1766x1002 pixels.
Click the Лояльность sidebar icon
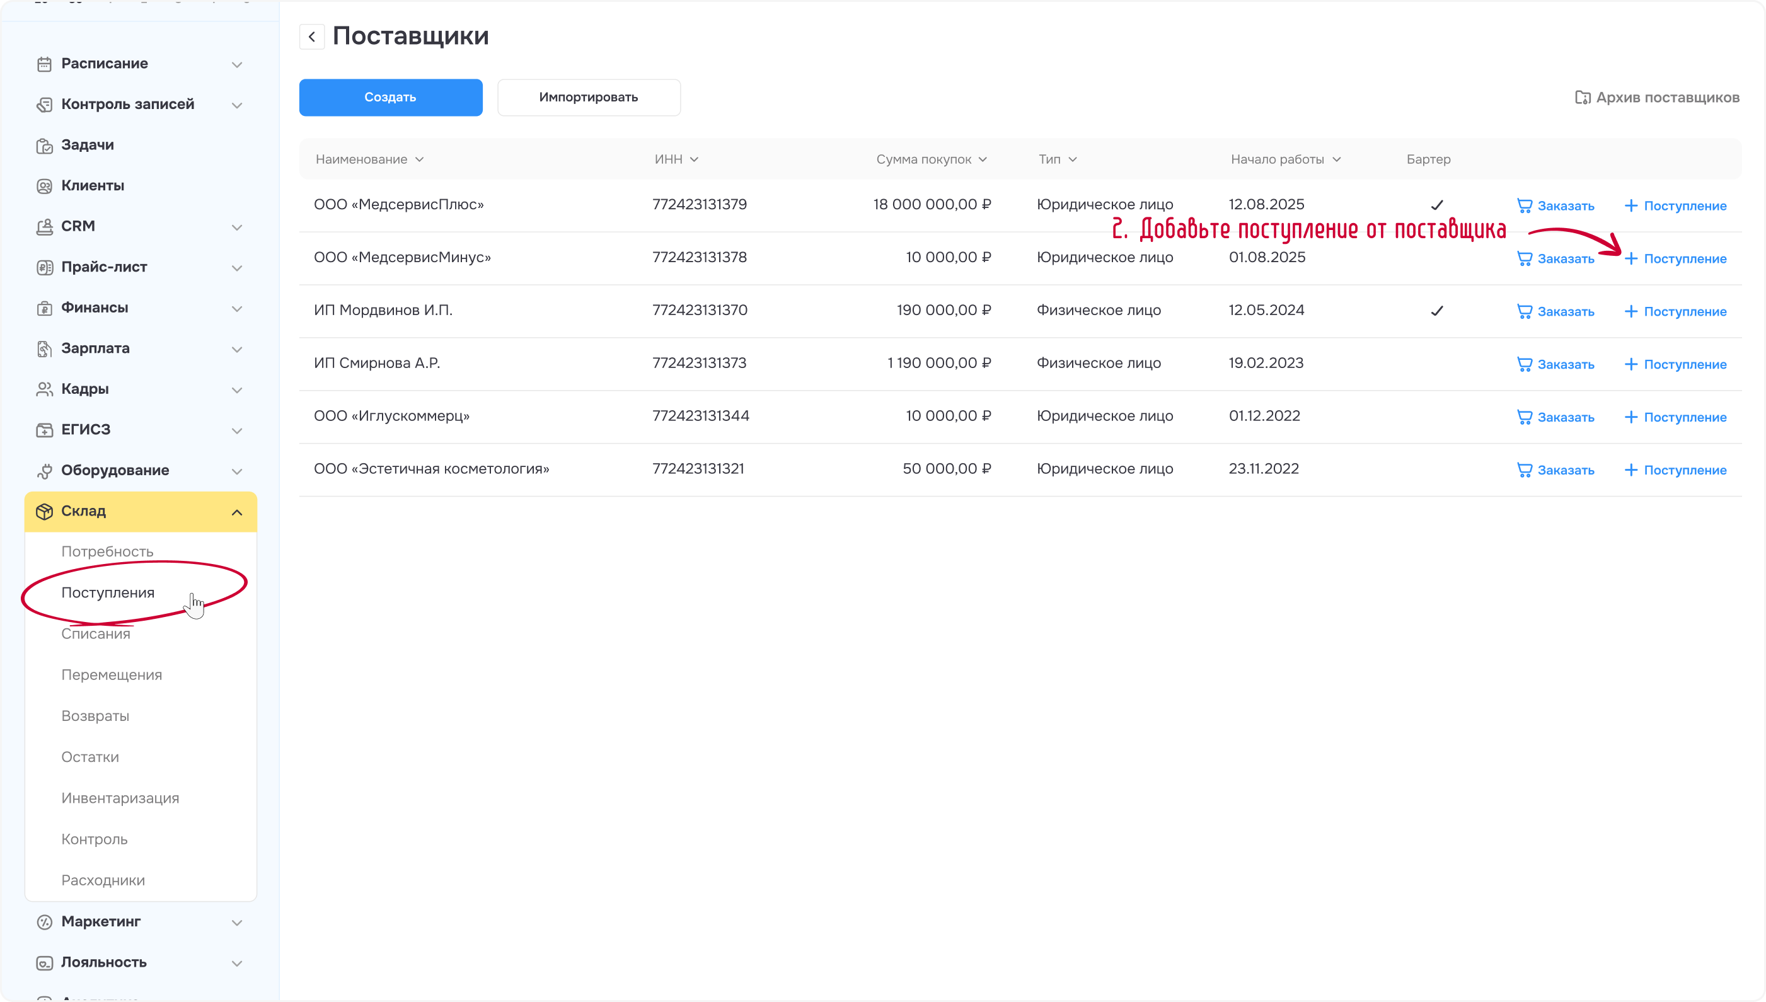(x=44, y=962)
